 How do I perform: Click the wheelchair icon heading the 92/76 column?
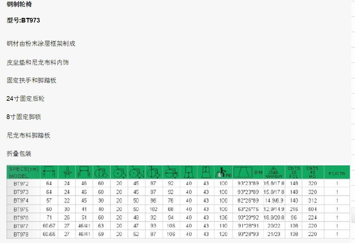tap(171, 173)
